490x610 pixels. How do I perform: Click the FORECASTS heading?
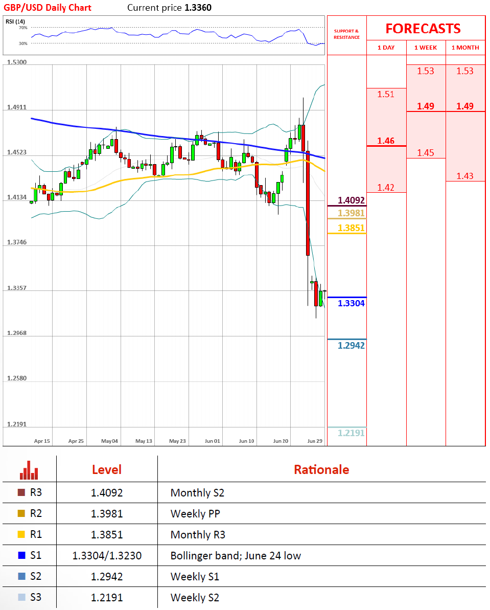coord(423,29)
